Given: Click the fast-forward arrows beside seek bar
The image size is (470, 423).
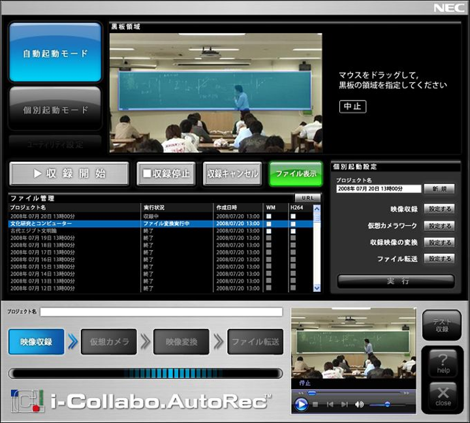Looking at the screenshot, I should point(407,393).
